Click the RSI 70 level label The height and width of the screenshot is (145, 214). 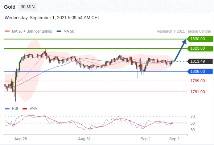pos(193,116)
